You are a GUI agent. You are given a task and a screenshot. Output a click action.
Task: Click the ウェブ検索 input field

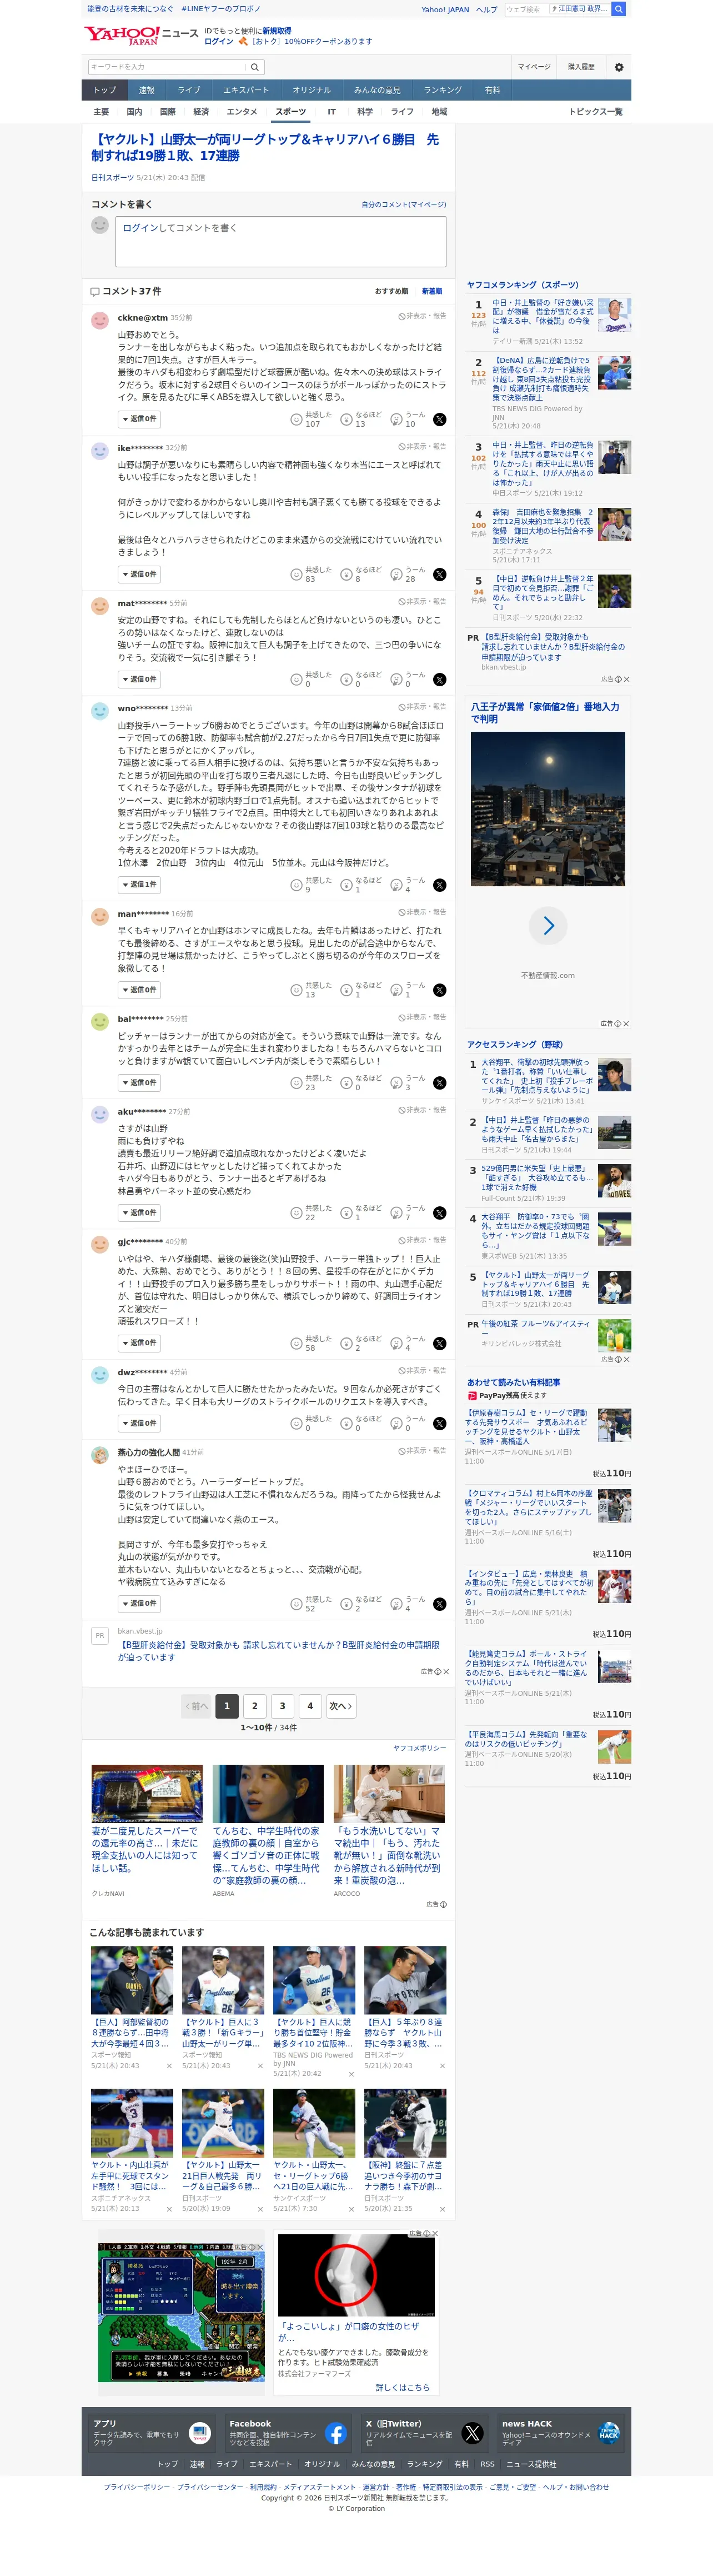[x=527, y=9]
